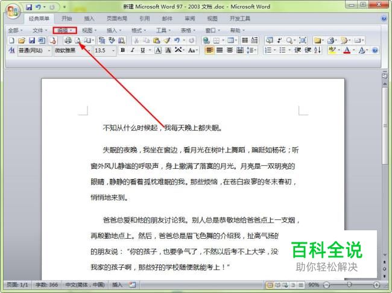392x293 pixels.
Task: Click the Undo arrow in the classic toolbar
Action: [x=177, y=40]
